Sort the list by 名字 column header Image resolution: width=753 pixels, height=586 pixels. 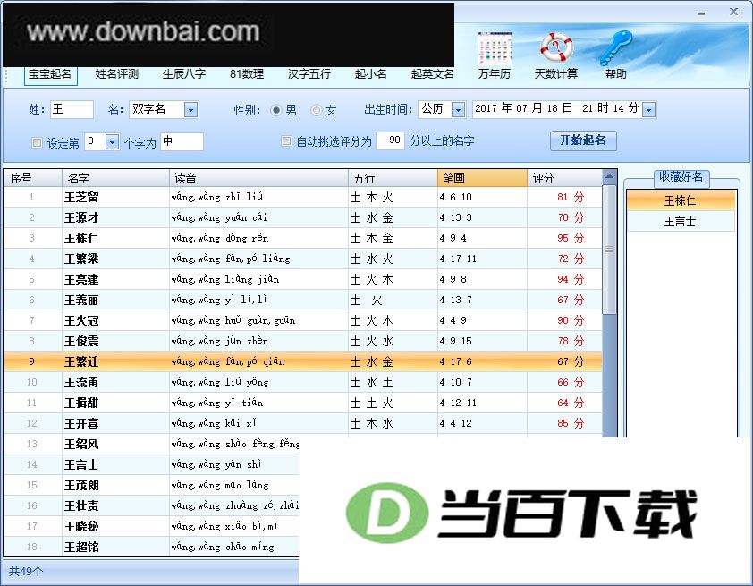click(x=115, y=178)
